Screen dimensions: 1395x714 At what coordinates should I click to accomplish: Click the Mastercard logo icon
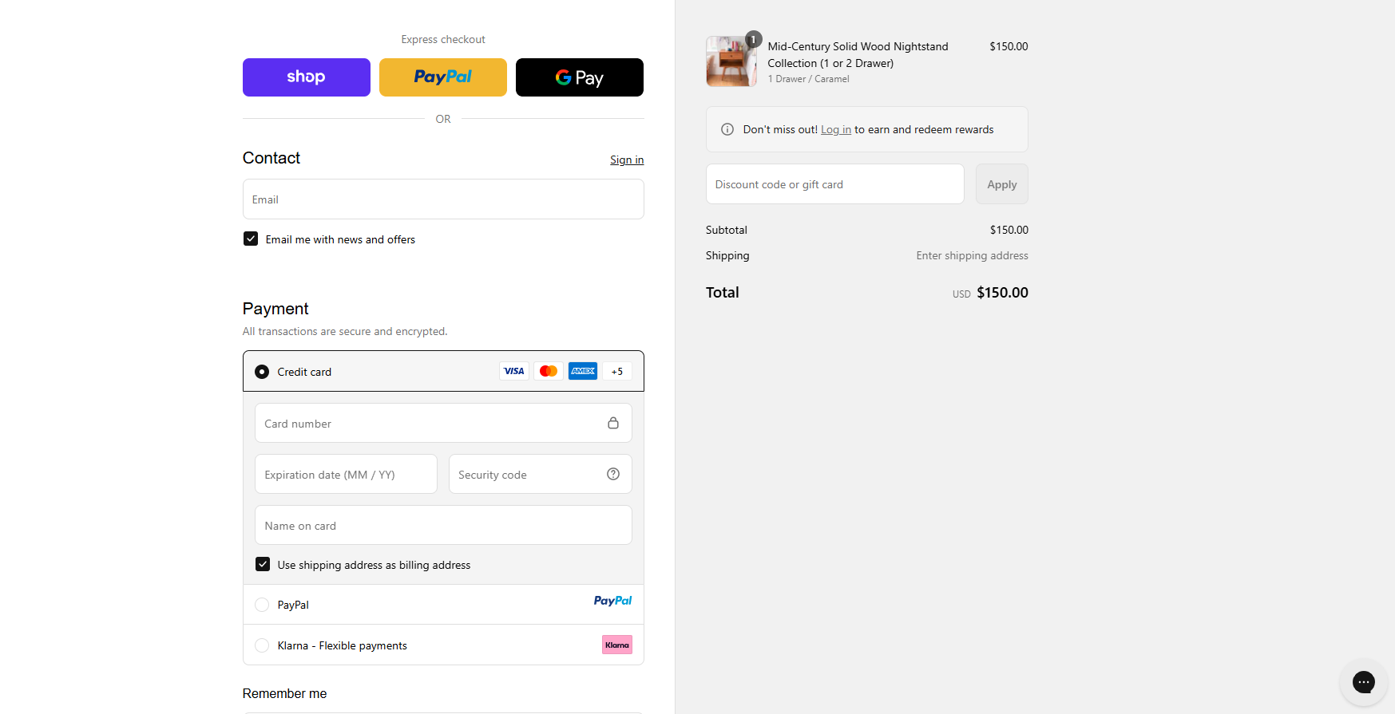point(548,371)
